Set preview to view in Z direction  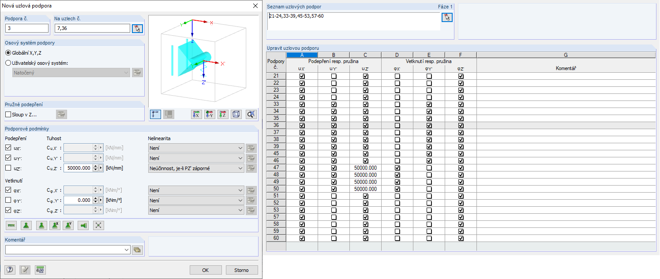[223, 114]
